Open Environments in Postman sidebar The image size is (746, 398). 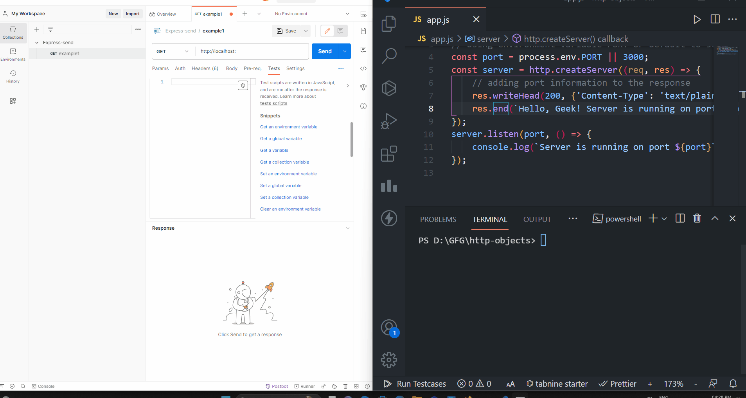tap(13, 55)
